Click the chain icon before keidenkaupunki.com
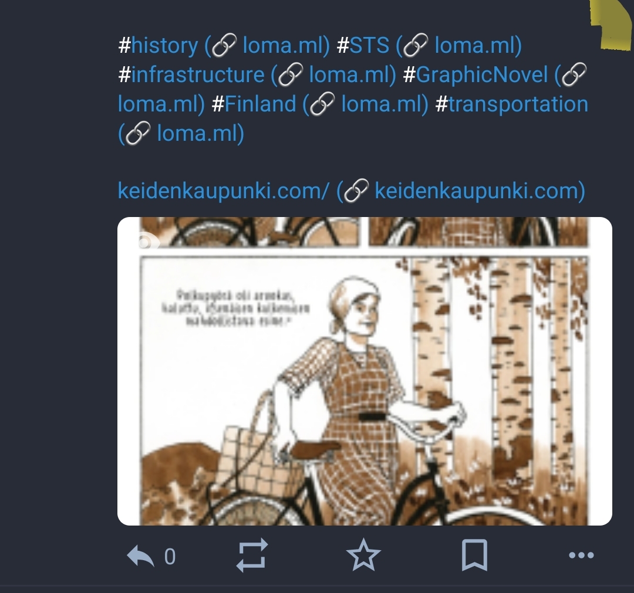Viewport: 634px width, 593px height. click(356, 191)
